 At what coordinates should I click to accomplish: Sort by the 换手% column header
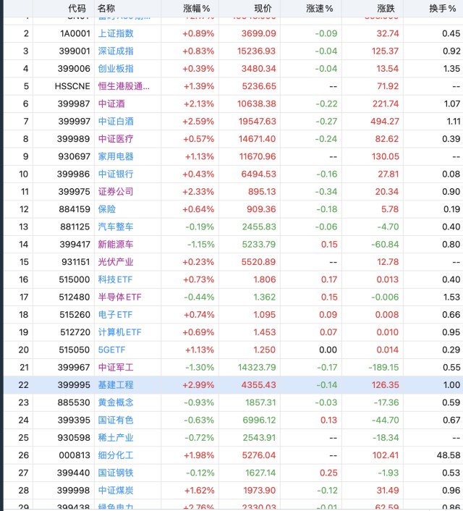[443, 9]
